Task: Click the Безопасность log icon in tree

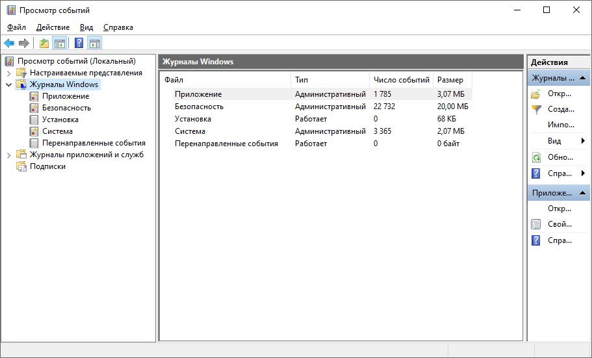Action: 34,108
